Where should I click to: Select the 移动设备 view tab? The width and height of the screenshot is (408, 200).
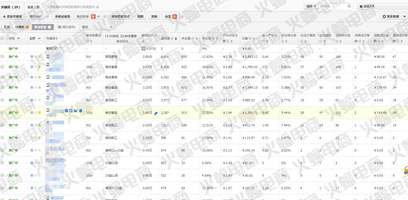point(43,27)
